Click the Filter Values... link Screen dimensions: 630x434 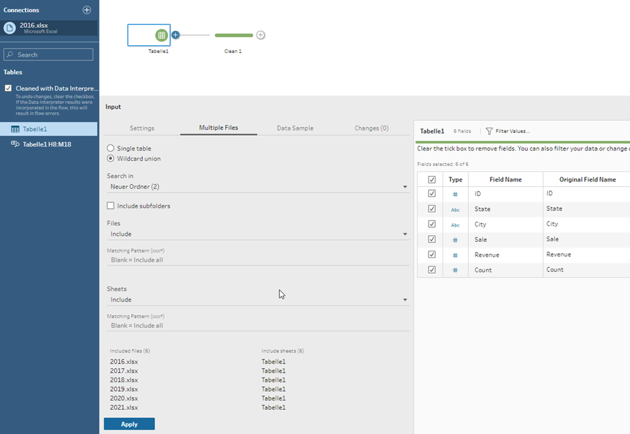click(512, 131)
